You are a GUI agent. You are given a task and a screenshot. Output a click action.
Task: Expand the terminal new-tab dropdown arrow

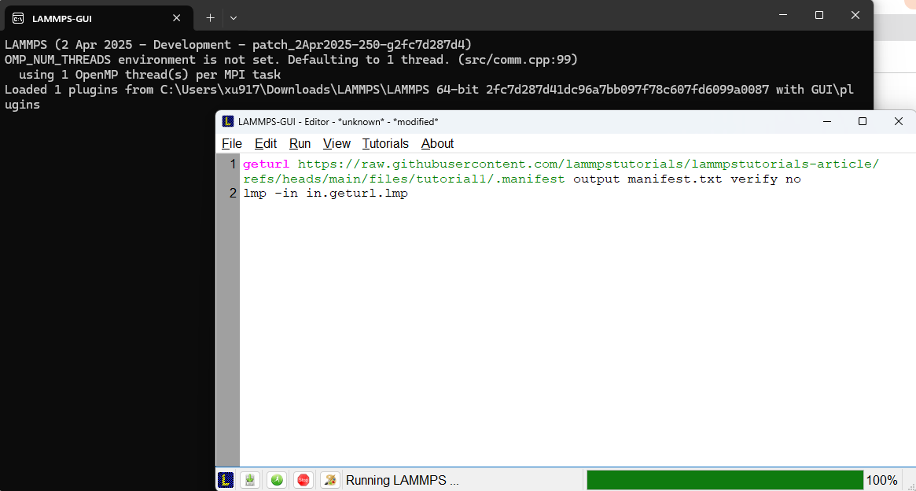234,18
